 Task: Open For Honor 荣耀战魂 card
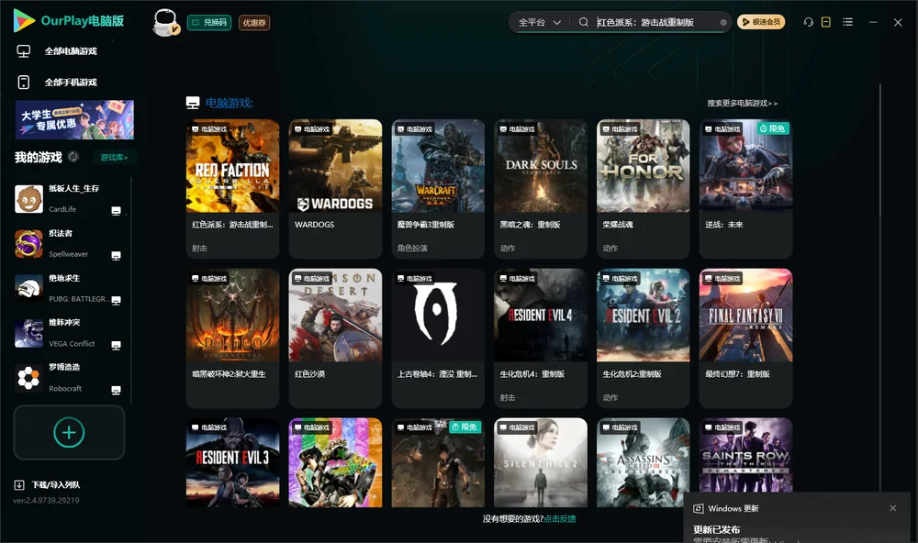643,188
